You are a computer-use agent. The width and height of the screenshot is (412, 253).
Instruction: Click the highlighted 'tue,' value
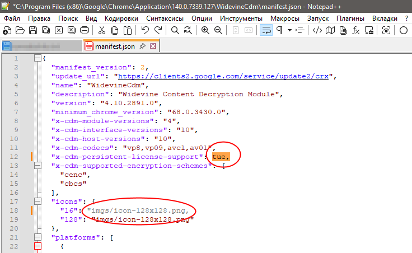[221, 157]
